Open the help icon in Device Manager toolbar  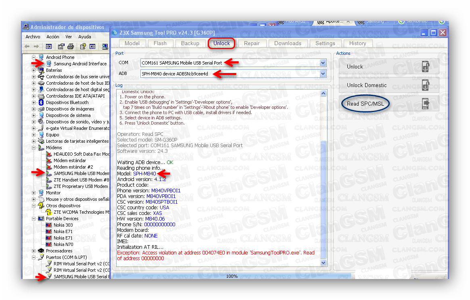[83, 46]
